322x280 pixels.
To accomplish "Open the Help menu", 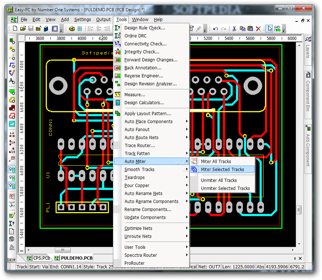I will [158, 20].
